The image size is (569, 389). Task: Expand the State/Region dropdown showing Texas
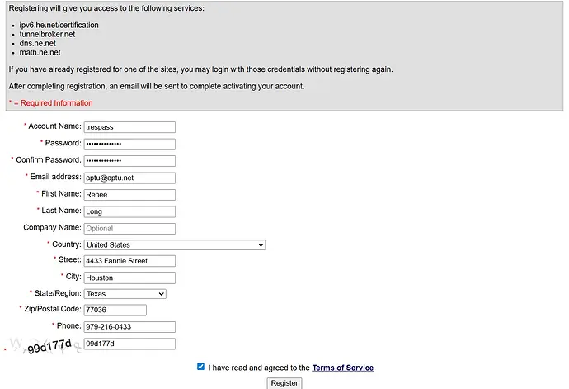pos(125,294)
